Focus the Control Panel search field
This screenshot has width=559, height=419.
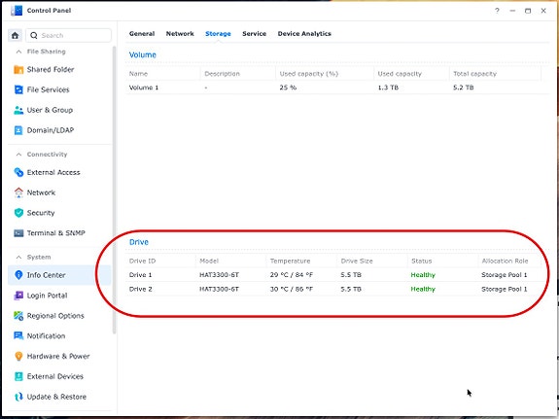click(x=68, y=35)
